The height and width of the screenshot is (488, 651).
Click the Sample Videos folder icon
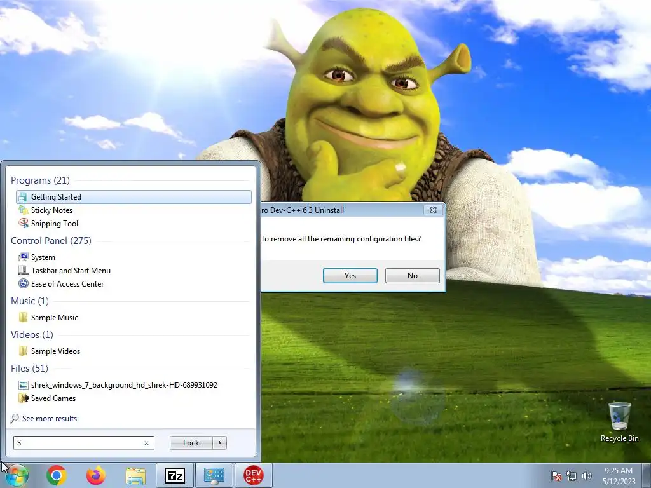(x=24, y=351)
